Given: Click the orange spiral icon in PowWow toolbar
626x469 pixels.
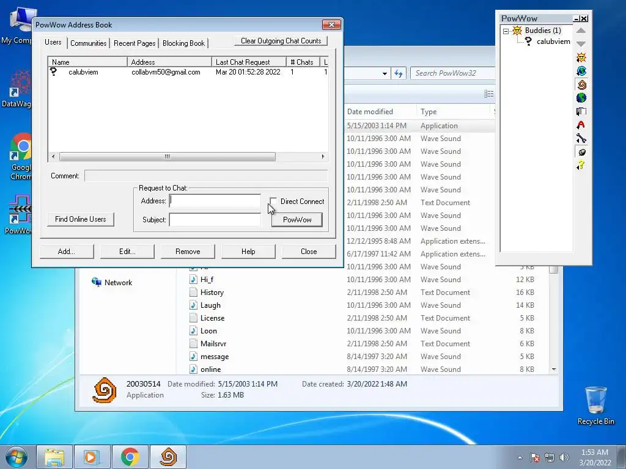Looking at the screenshot, I should click(x=581, y=84).
